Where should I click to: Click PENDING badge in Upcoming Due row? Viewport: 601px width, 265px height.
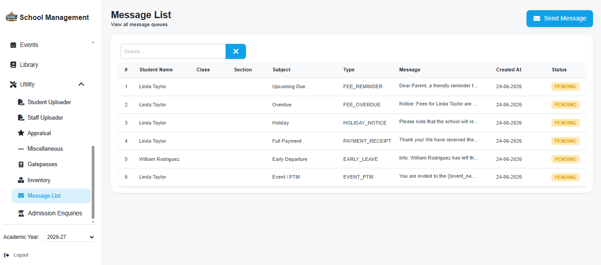pos(566,86)
